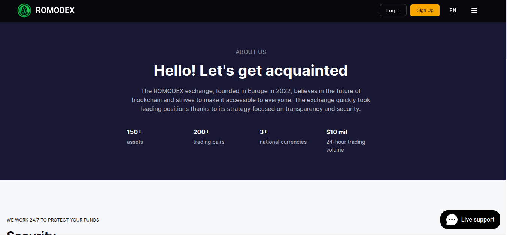
Task: Click the Live support text label
Action: pos(477,220)
